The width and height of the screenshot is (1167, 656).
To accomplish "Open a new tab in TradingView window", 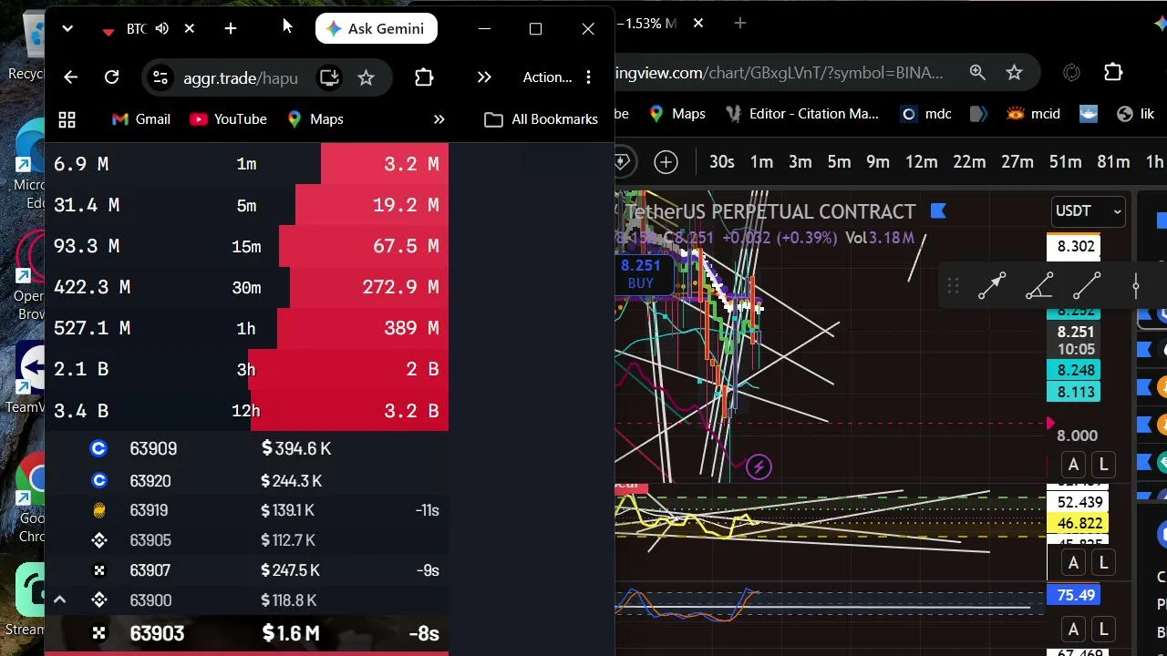I will 740,23.
